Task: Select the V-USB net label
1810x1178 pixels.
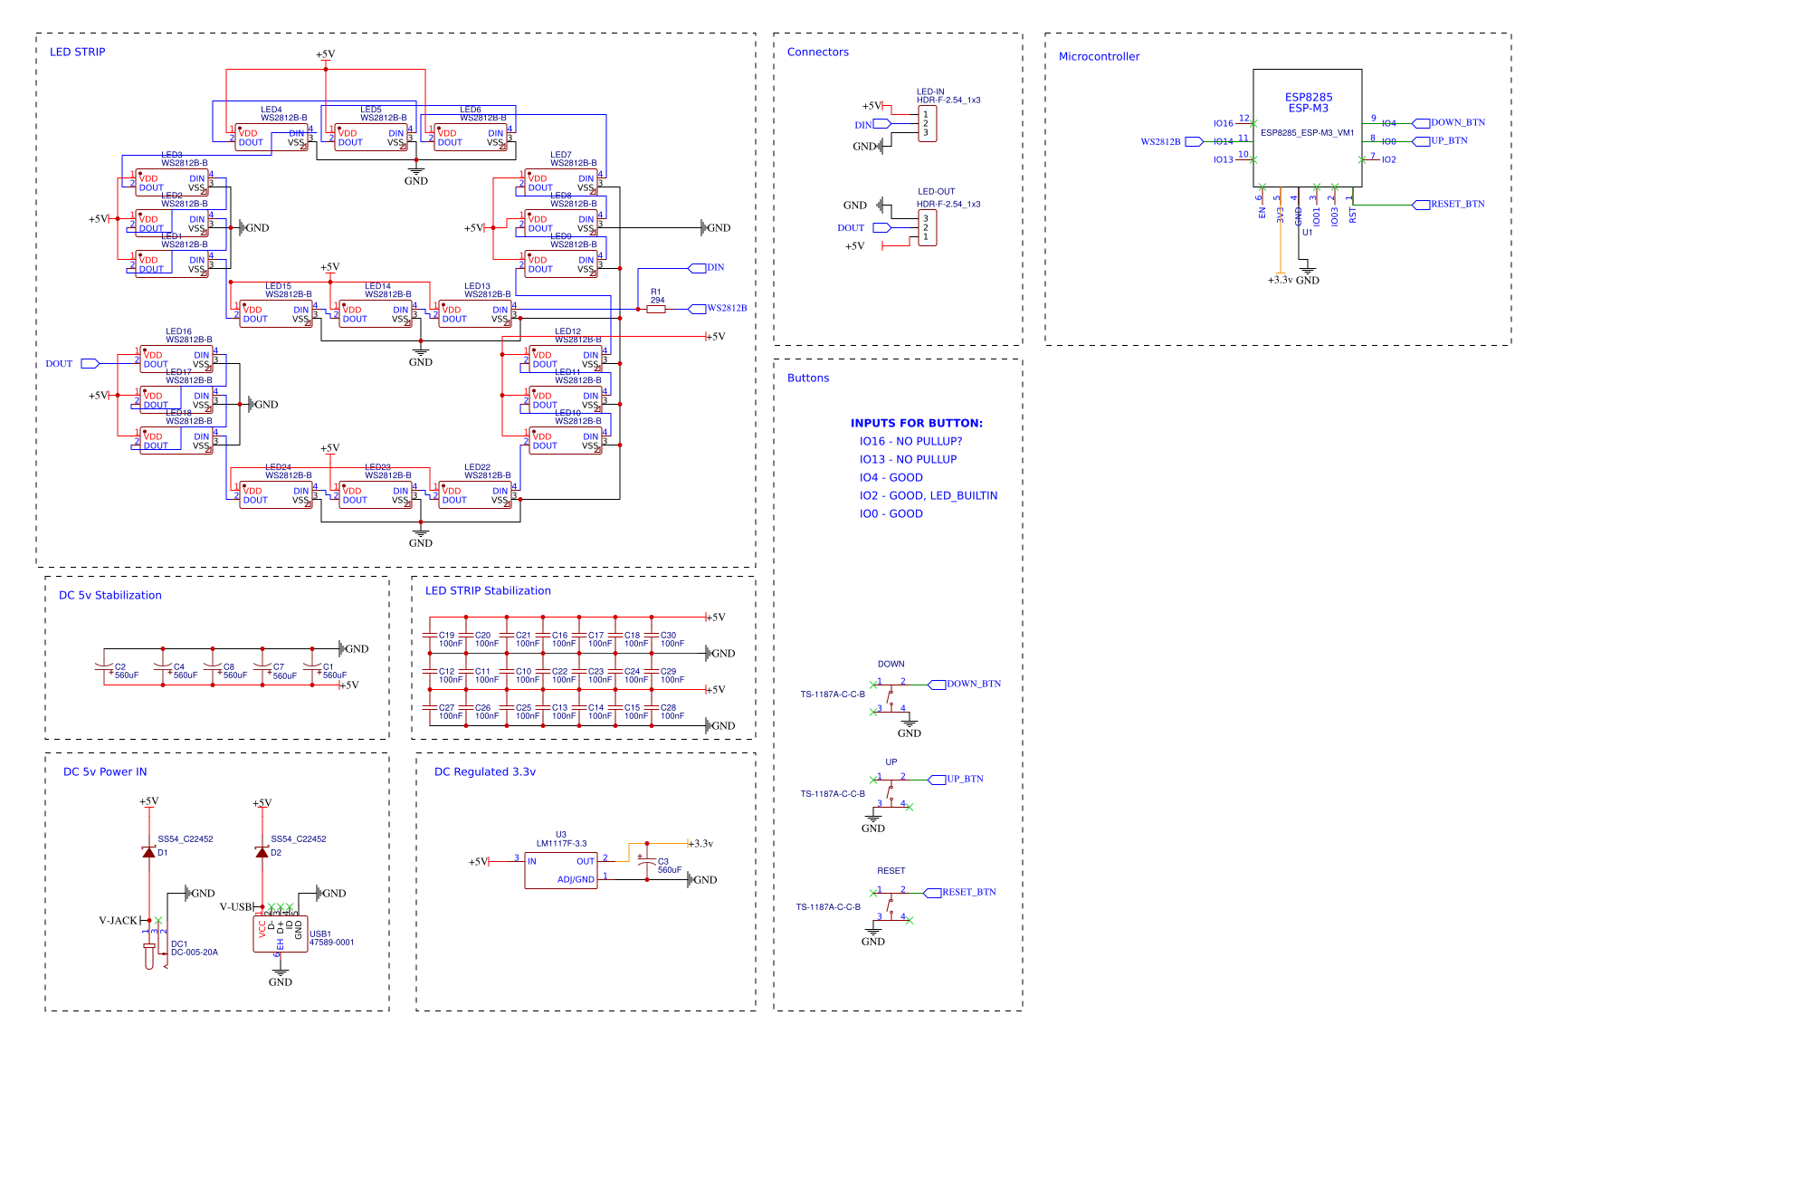Action: click(x=237, y=906)
